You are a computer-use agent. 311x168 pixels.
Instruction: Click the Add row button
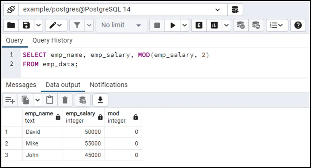(x=10, y=100)
